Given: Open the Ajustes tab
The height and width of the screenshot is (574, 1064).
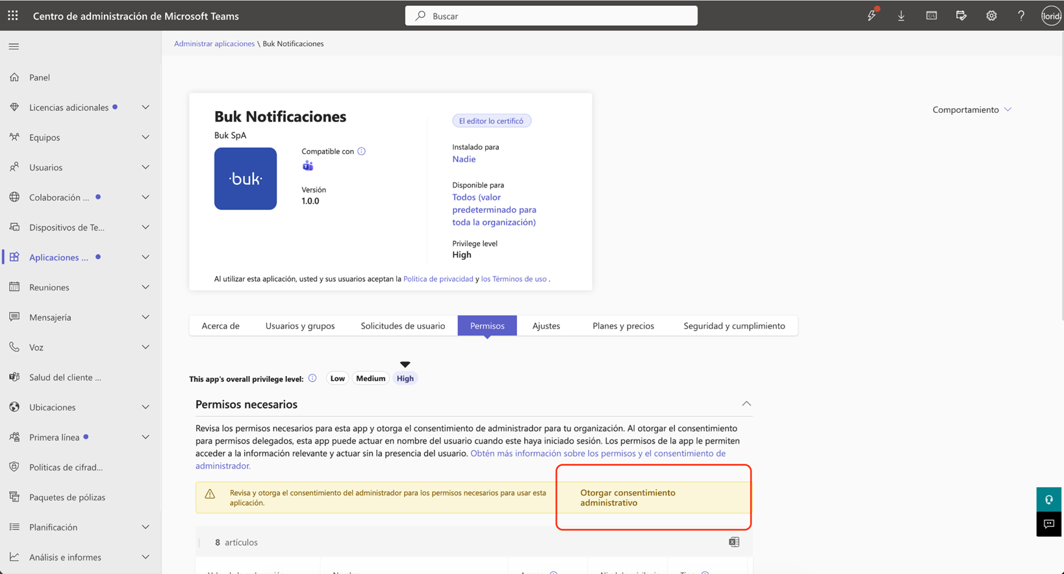Looking at the screenshot, I should click(x=546, y=326).
